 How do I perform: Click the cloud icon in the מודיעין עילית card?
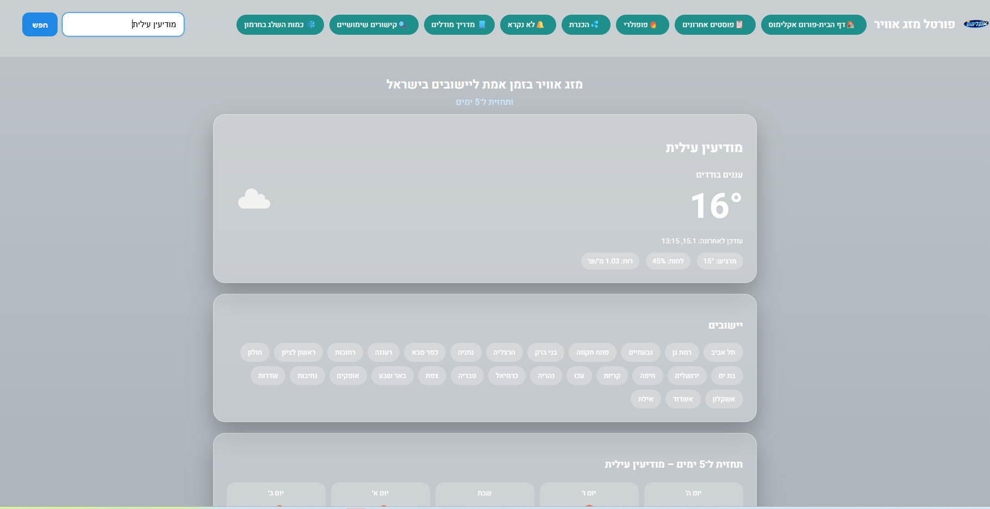click(254, 199)
